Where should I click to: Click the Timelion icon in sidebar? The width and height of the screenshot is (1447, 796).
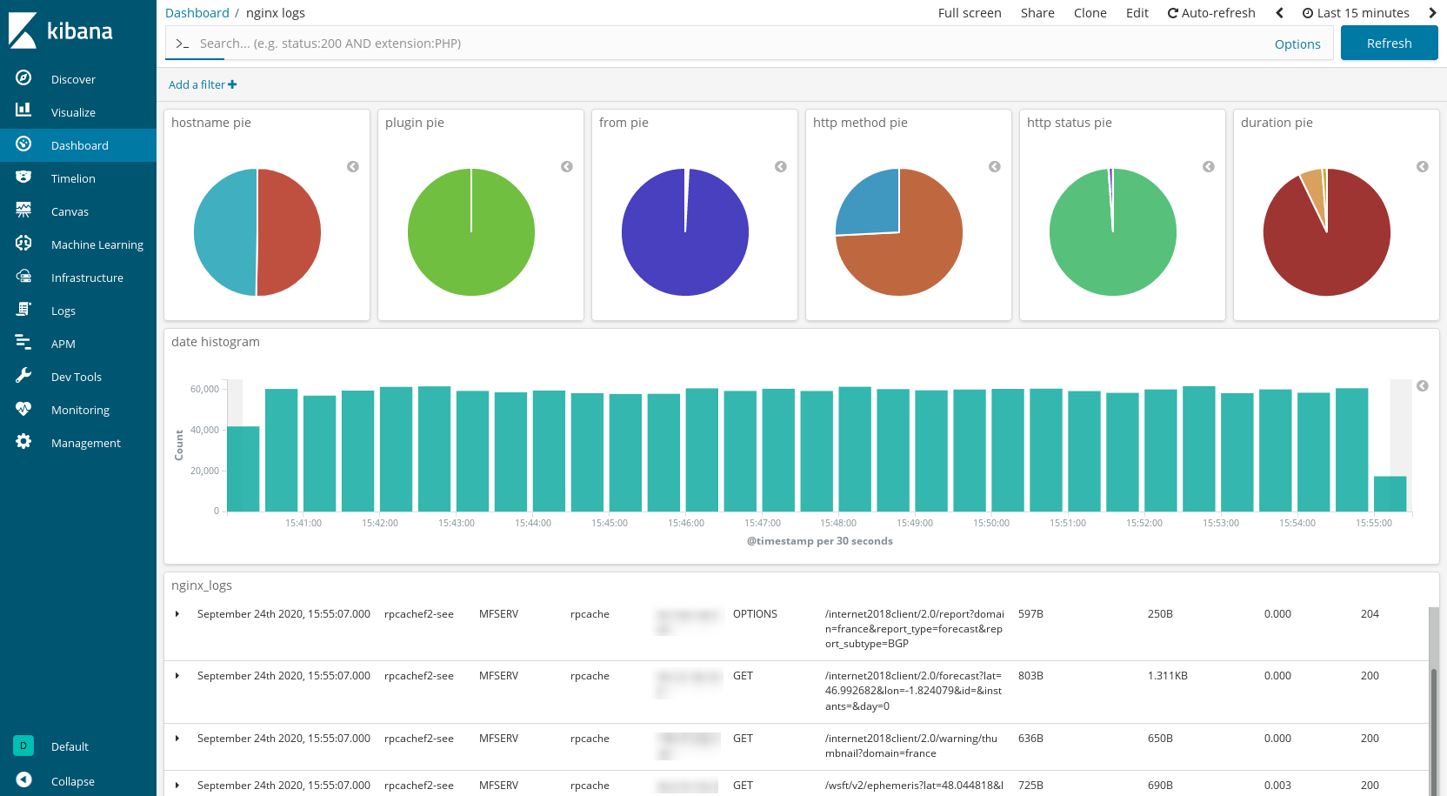point(23,177)
